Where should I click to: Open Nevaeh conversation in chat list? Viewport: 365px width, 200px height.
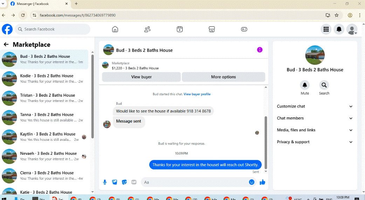click(44, 156)
